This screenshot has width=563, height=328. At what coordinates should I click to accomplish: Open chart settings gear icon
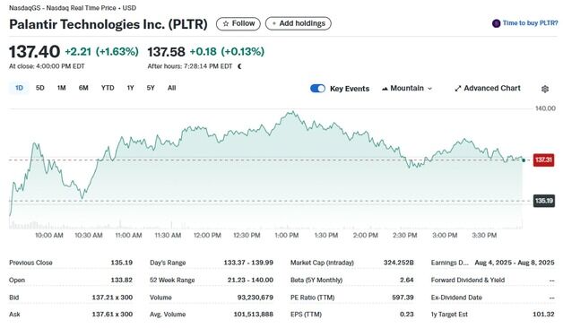[x=545, y=89]
